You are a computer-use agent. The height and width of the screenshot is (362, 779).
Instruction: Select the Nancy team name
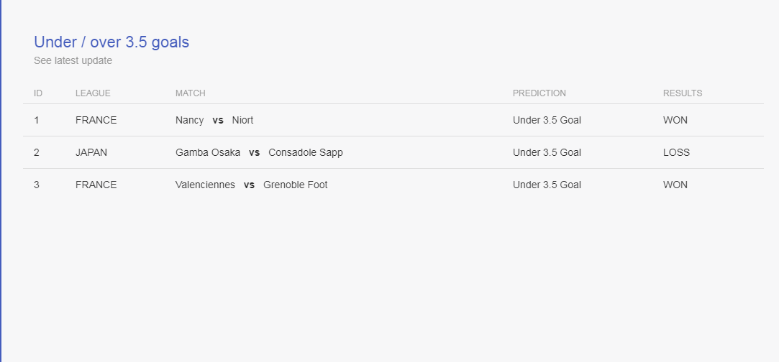click(189, 121)
